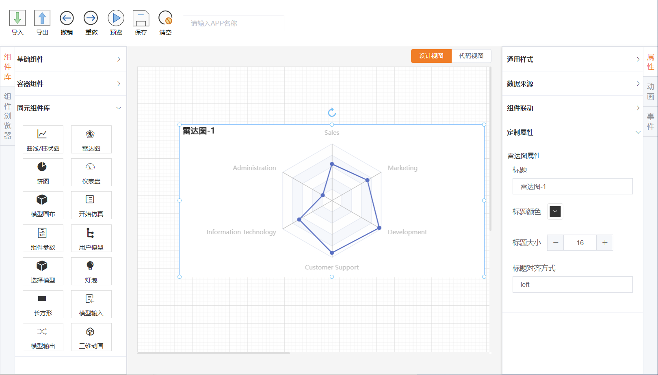Image resolution: width=658 pixels, height=375 pixels.
Task: Redo with the 重做 arrow icon
Action: pos(91,18)
